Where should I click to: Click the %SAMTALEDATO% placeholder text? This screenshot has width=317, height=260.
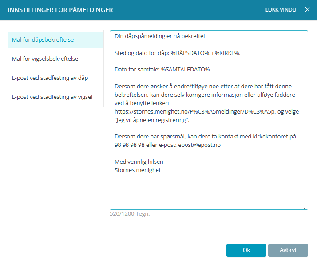click(186, 70)
